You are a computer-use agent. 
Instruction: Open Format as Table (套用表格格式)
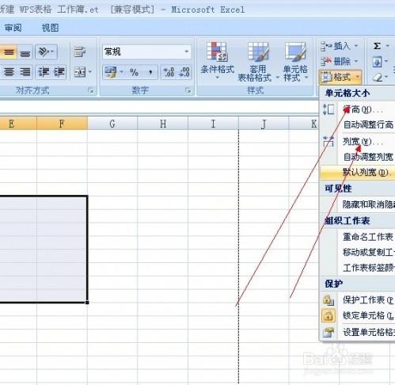(257, 62)
